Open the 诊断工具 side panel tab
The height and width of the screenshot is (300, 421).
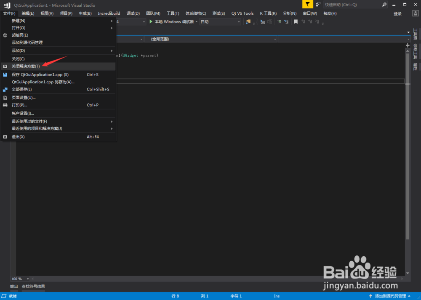[416, 51]
